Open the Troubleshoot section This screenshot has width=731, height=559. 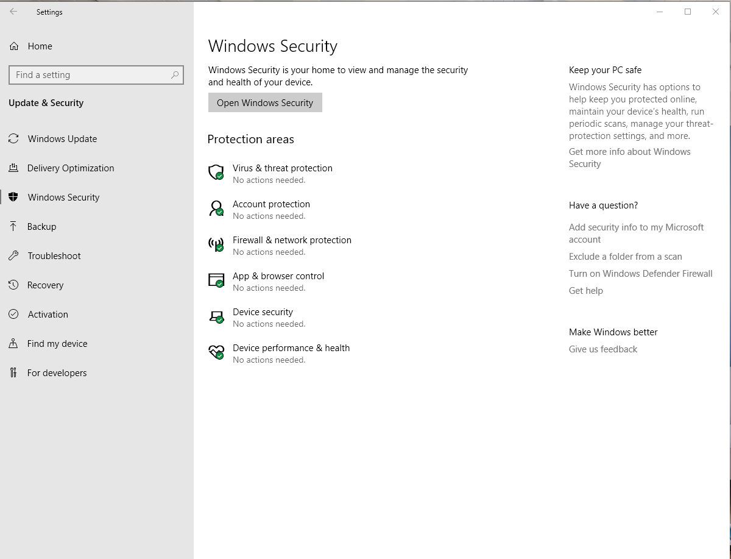tap(54, 256)
